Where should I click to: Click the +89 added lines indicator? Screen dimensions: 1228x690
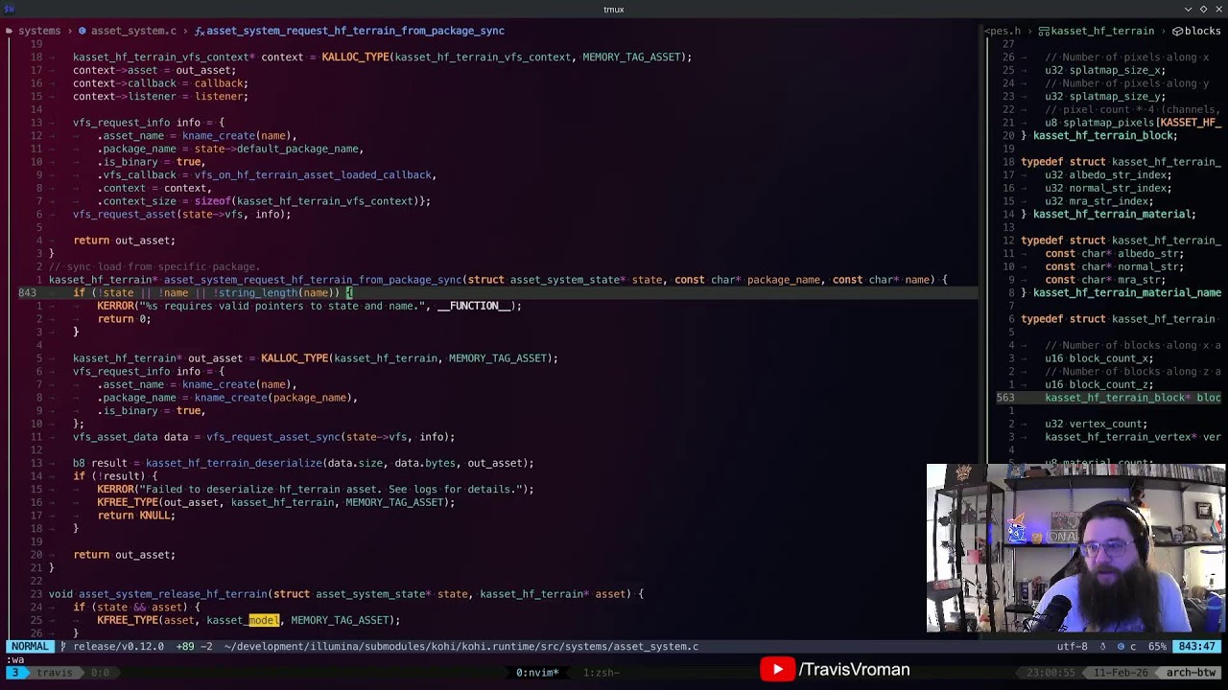click(x=185, y=647)
